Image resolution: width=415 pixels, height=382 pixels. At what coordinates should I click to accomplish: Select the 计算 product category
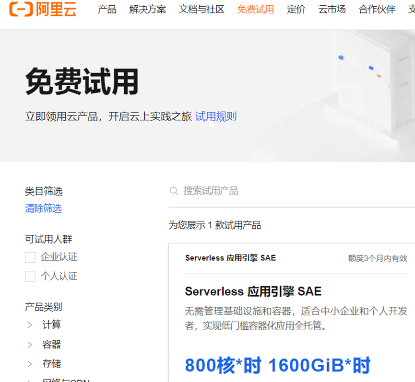pos(52,324)
